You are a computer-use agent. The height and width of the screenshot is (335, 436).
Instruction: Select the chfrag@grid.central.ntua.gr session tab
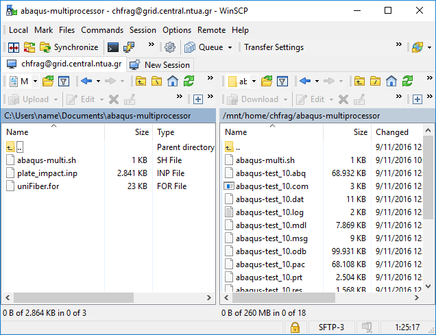pos(64,64)
